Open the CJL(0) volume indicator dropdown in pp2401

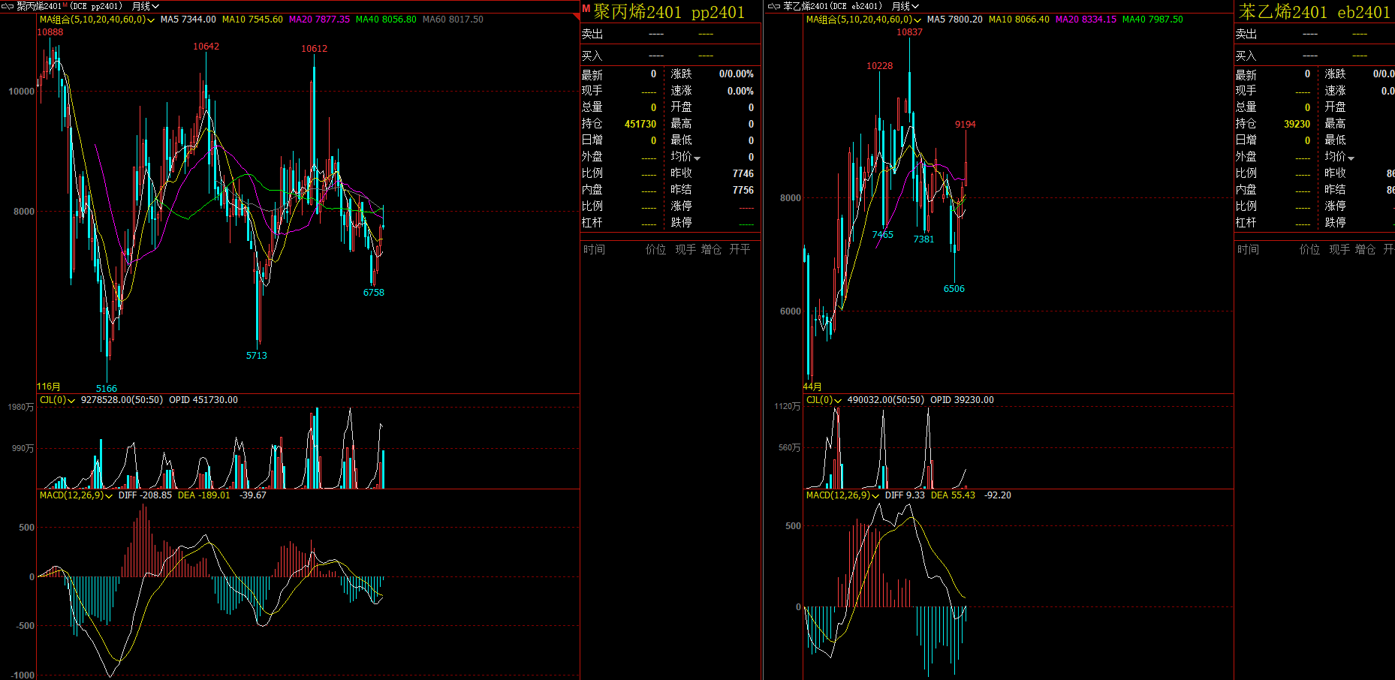[x=71, y=401]
